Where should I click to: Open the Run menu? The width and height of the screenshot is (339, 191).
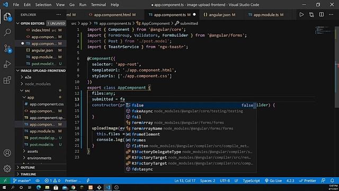[83, 5]
